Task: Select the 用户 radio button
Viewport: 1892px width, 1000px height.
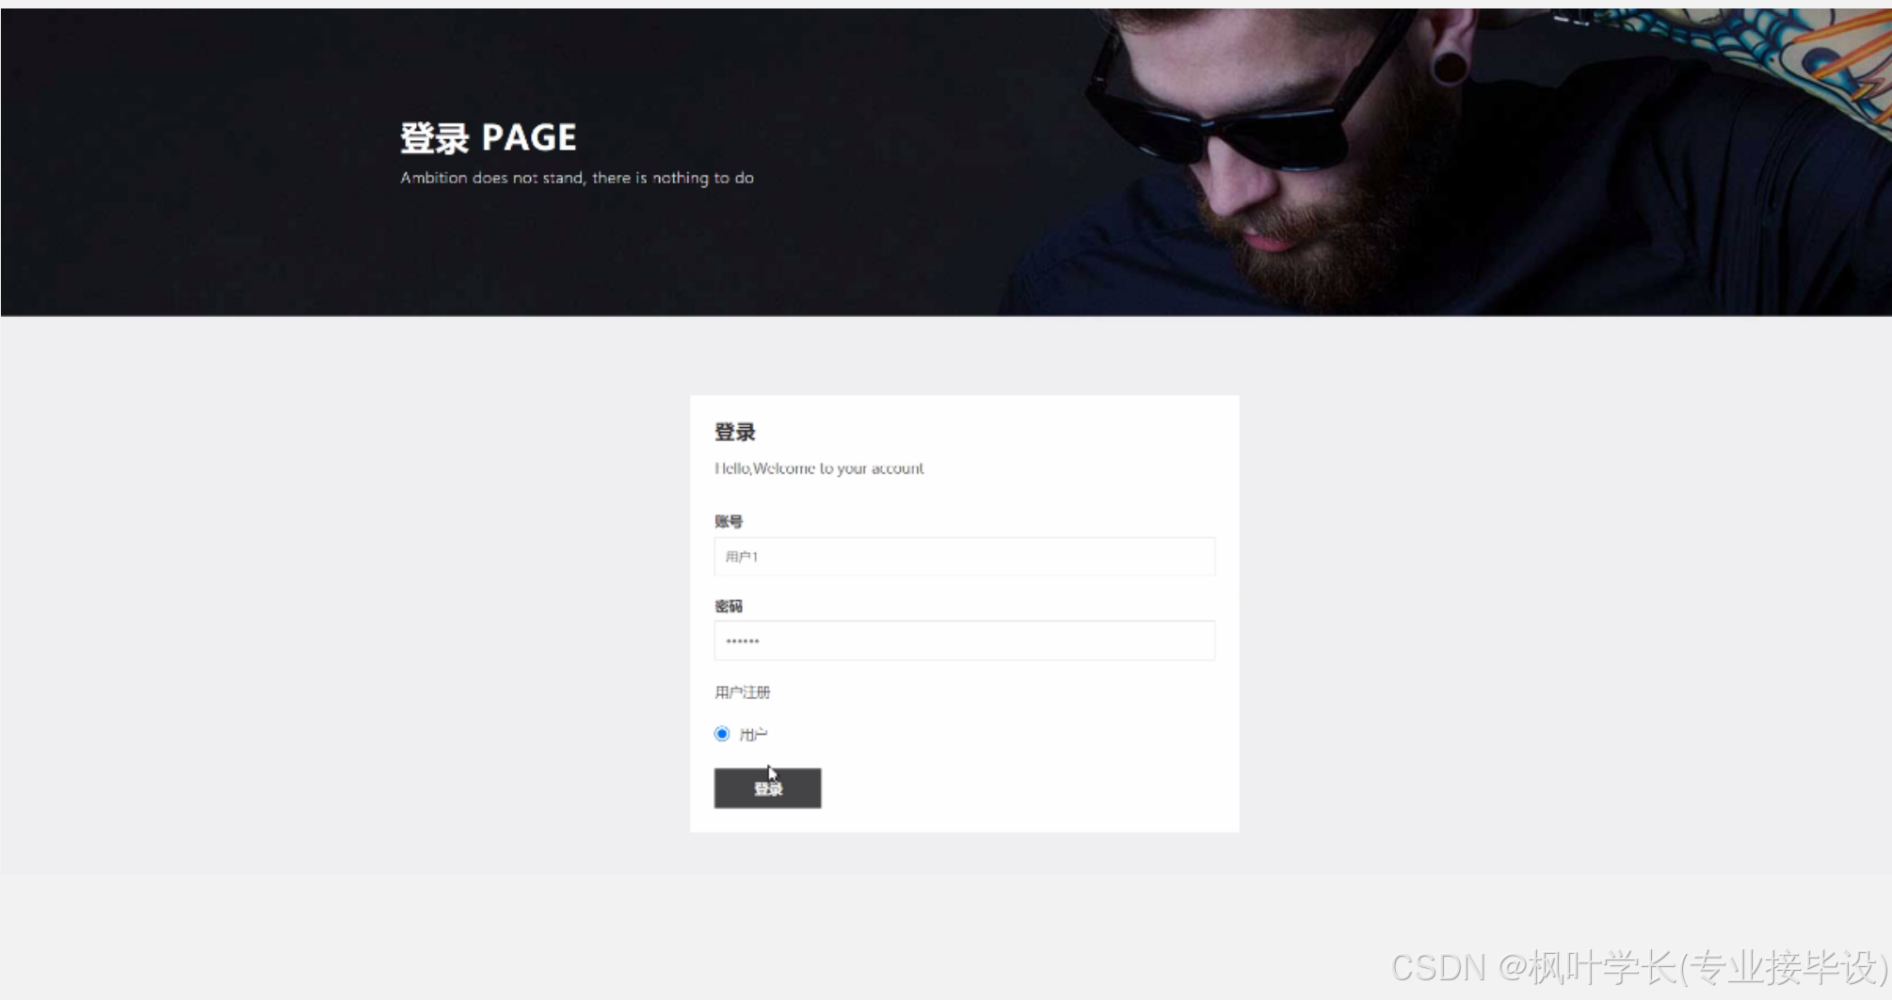Action: tap(722, 734)
